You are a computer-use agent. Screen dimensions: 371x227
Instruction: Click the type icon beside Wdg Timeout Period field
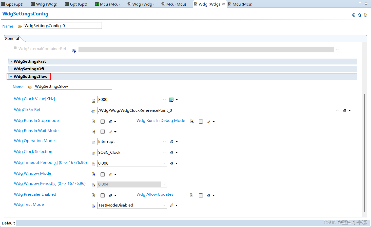tap(93, 164)
